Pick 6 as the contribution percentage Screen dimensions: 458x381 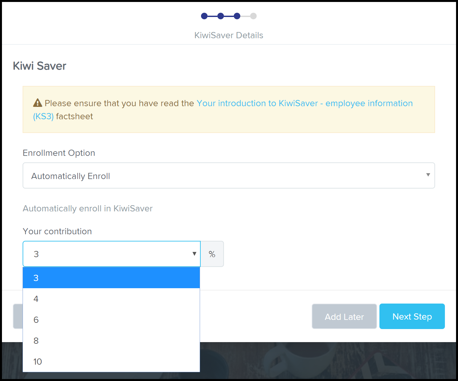pos(111,320)
